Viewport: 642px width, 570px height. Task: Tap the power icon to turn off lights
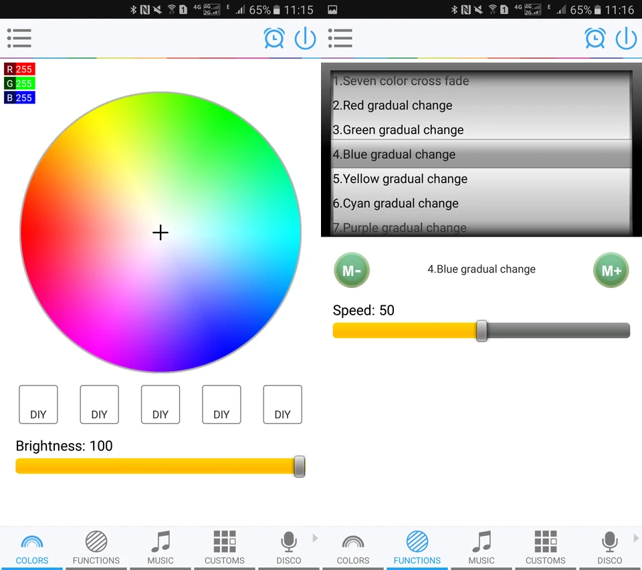click(x=305, y=38)
